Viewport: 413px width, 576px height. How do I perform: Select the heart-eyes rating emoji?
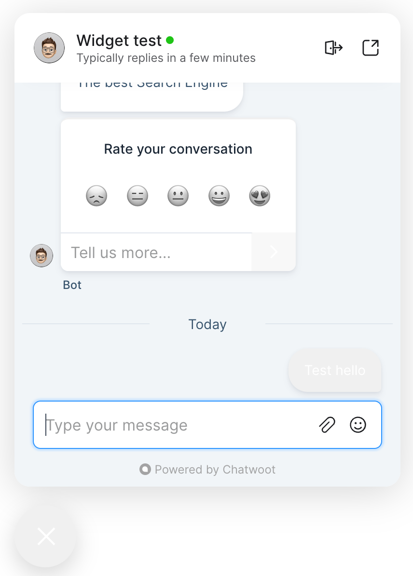[260, 195]
